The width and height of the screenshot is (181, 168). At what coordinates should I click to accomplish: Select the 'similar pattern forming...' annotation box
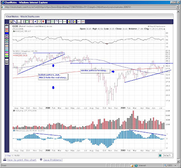coord(95,71)
